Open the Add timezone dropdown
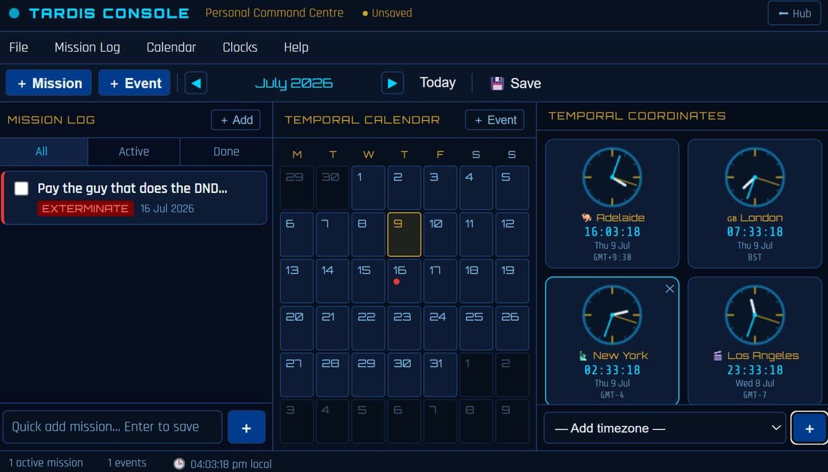 [x=665, y=428]
